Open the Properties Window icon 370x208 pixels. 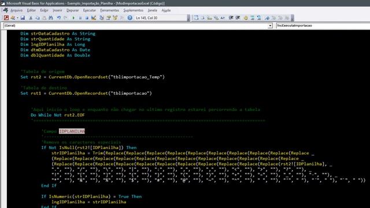tap(108, 18)
